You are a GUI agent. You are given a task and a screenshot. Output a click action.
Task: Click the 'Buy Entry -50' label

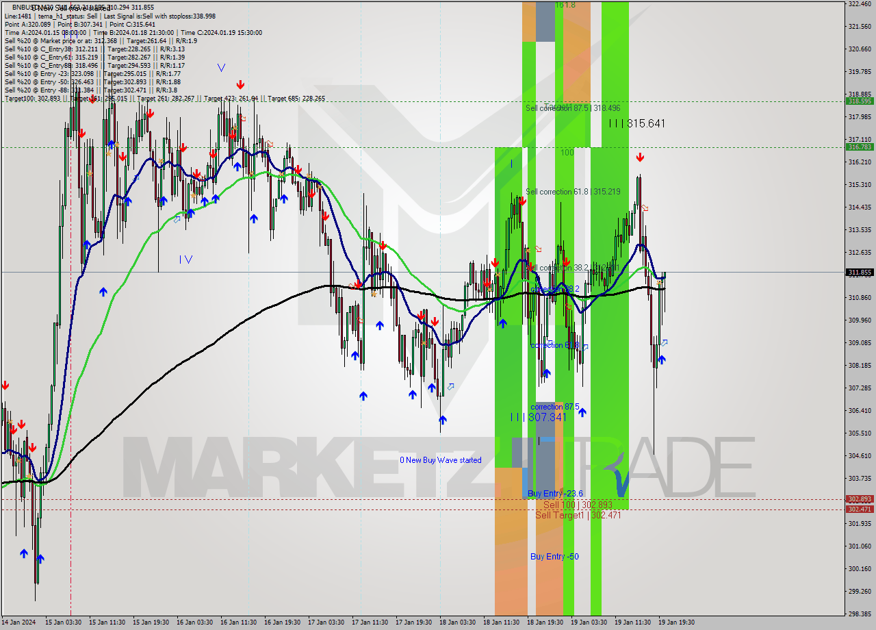pyautogui.click(x=554, y=557)
